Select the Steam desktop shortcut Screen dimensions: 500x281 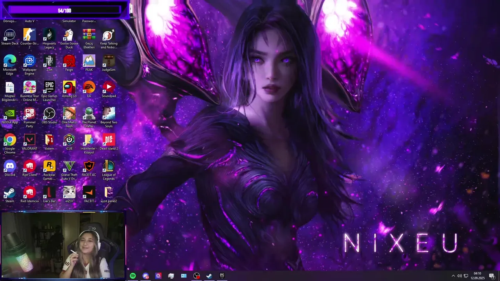(10, 194)
